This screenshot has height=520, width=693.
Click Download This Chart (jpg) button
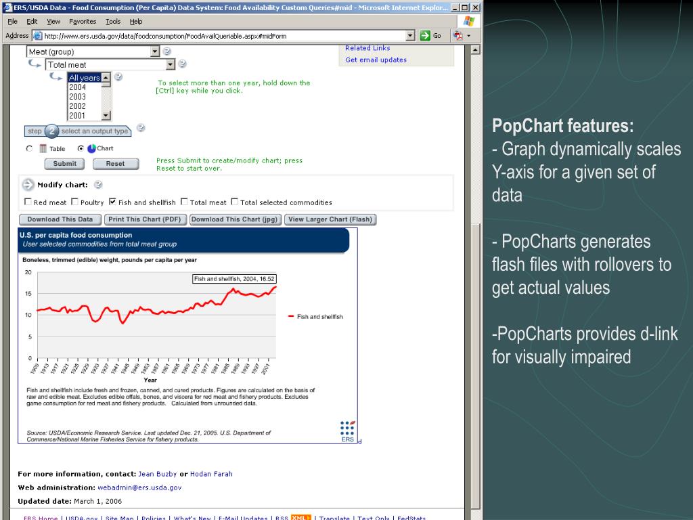point(235,219)
